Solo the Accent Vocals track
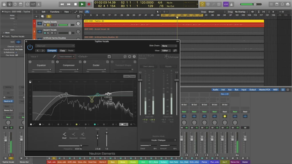The height and width of the screenshot is (164, 292). 48,33
